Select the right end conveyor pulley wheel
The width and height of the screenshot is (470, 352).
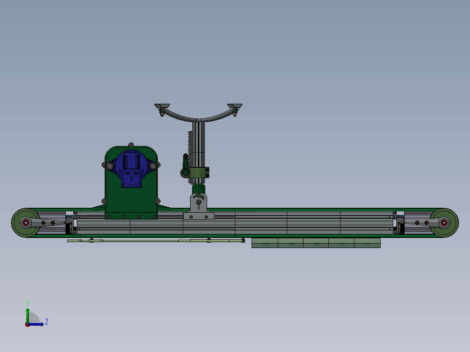pos(444,223)
